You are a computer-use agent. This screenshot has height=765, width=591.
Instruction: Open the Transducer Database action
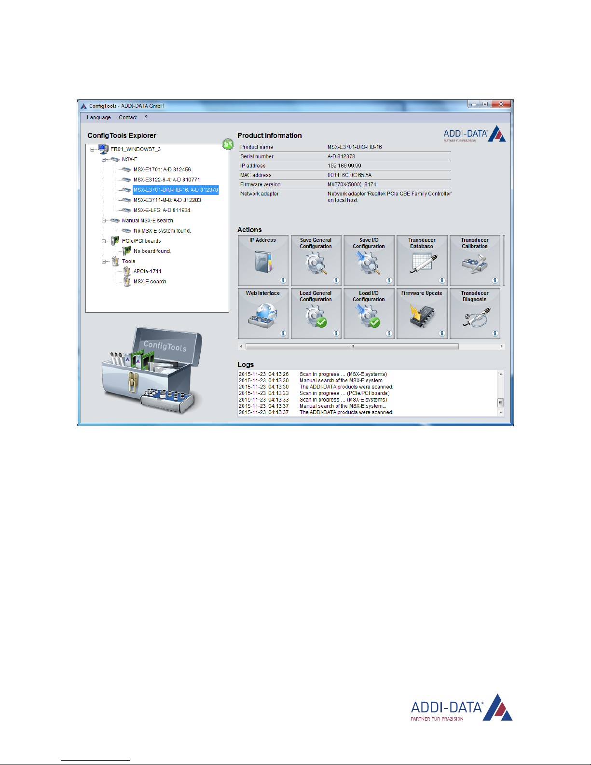tap(422, 260)
